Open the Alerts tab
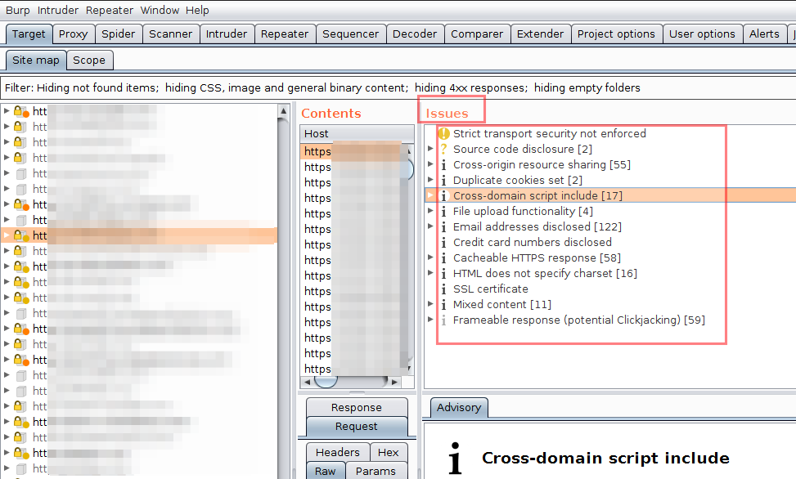 [x=764, y=34]
